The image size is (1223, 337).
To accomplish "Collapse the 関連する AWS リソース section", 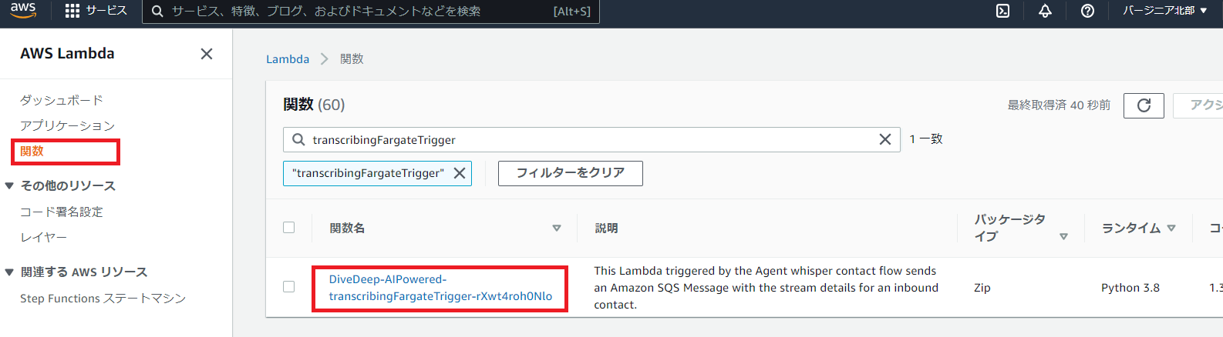I will [9, 272].
